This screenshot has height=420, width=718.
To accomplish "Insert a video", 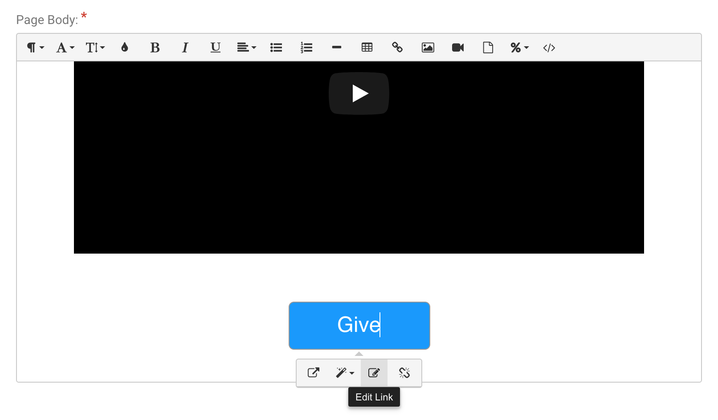I will [x=458, y=48].
